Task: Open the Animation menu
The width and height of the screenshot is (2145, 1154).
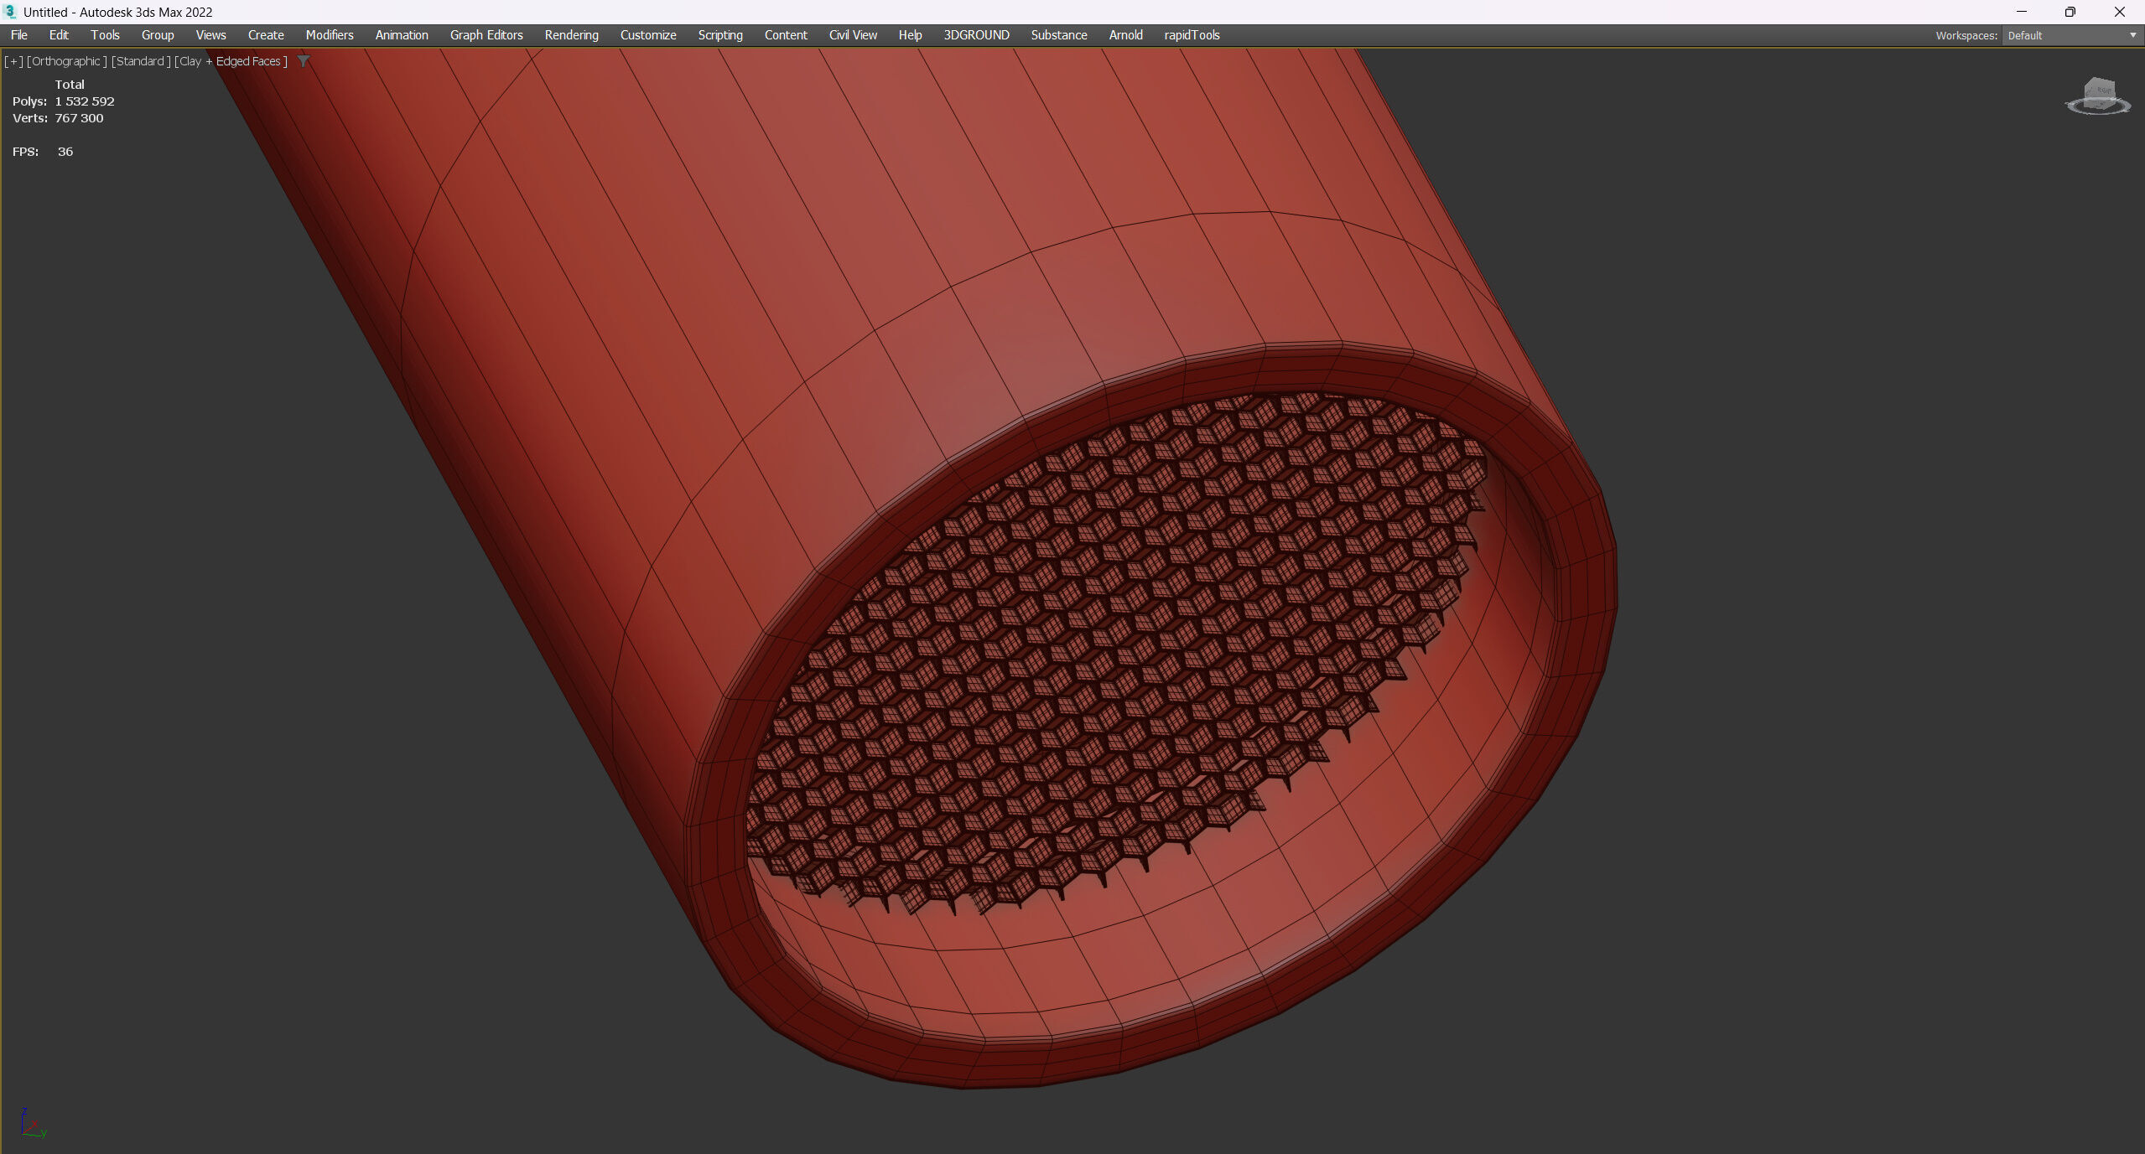Action: (x=402, y=35)
